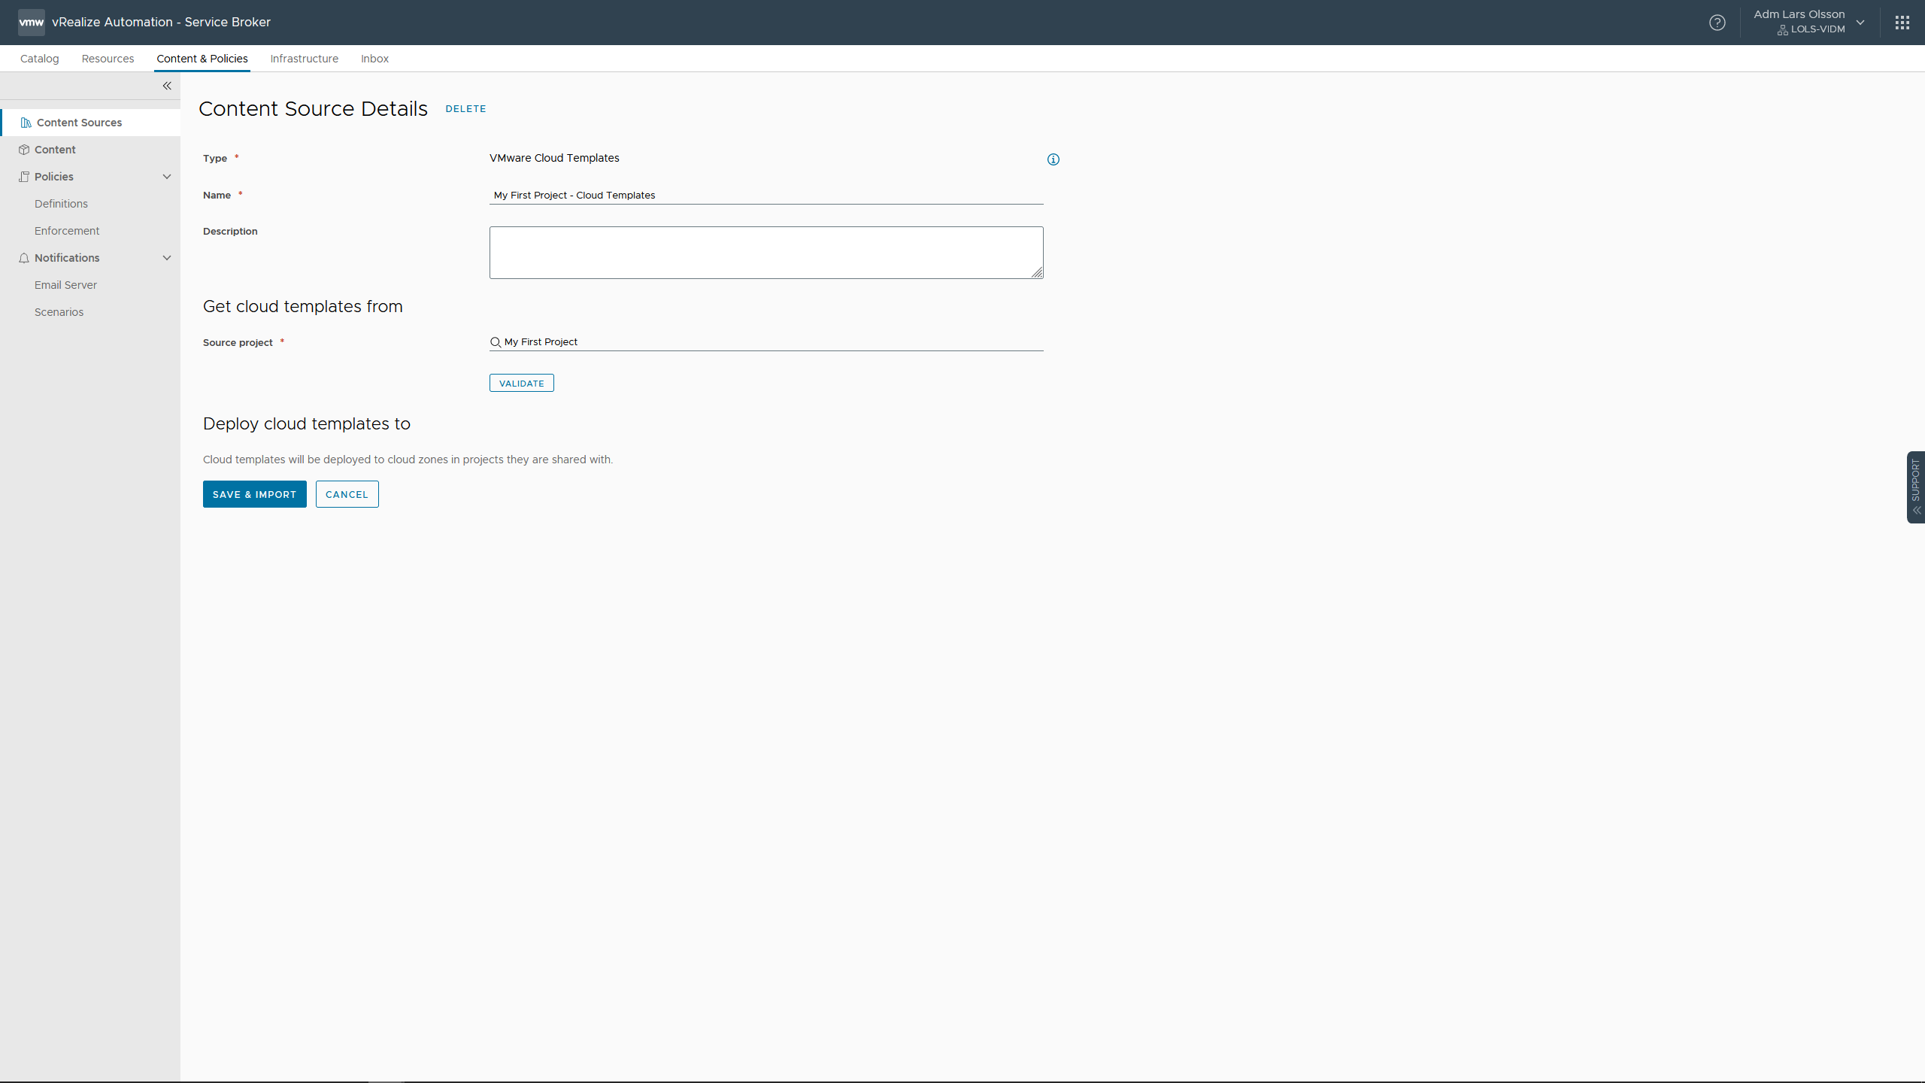Open Policies Definitions
The image size is (1925, 1083).
(61, 204)
